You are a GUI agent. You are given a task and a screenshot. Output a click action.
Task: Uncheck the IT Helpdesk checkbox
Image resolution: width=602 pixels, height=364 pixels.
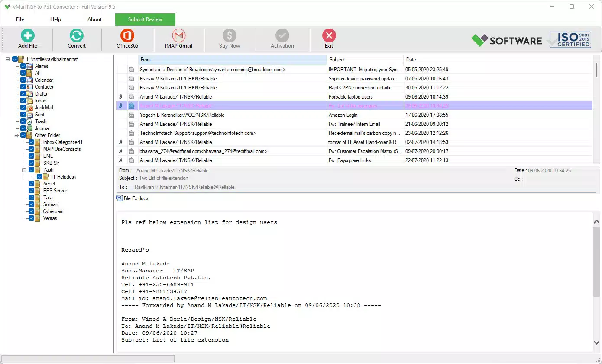click(39, 177)
